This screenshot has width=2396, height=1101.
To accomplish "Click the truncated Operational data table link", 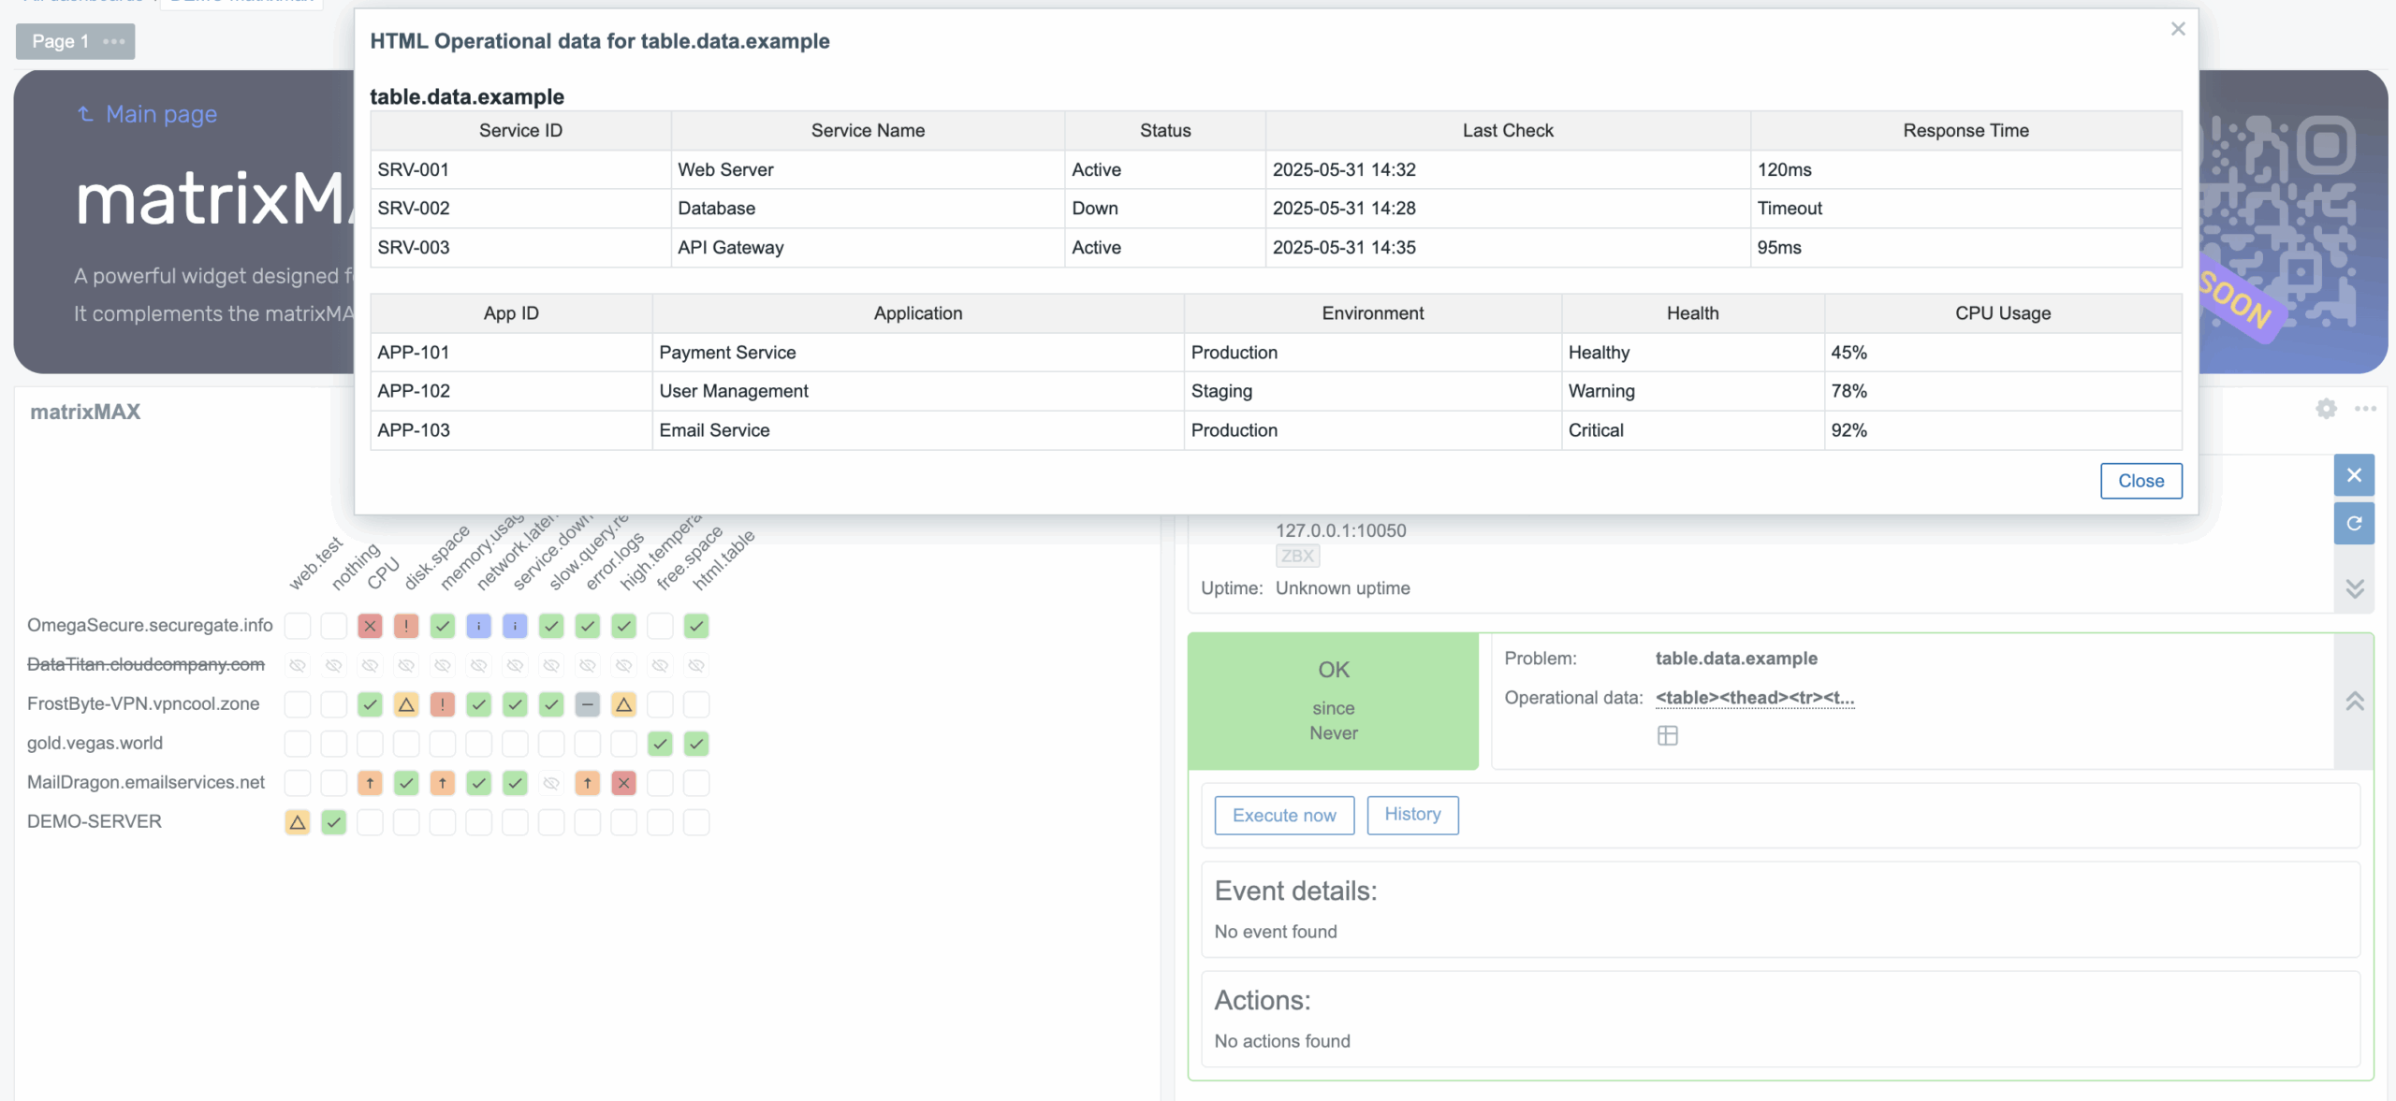I will [x=1754, y=698].
